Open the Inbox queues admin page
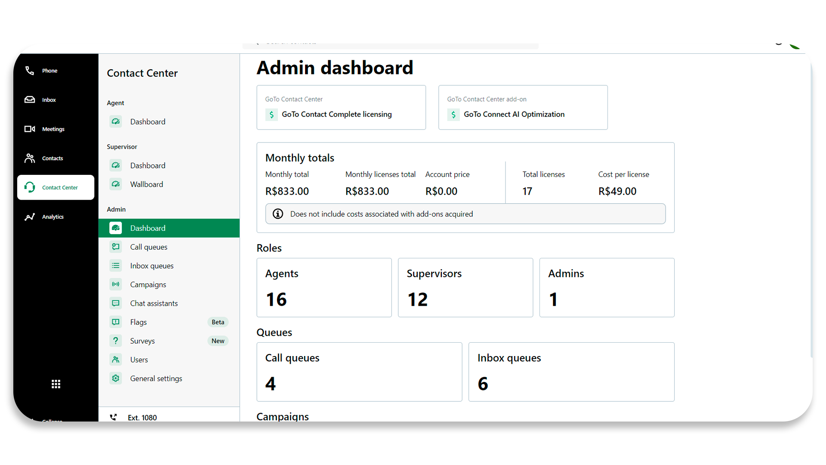The width and height of the screenshot is (826, 465). click(x=169, y=266)
